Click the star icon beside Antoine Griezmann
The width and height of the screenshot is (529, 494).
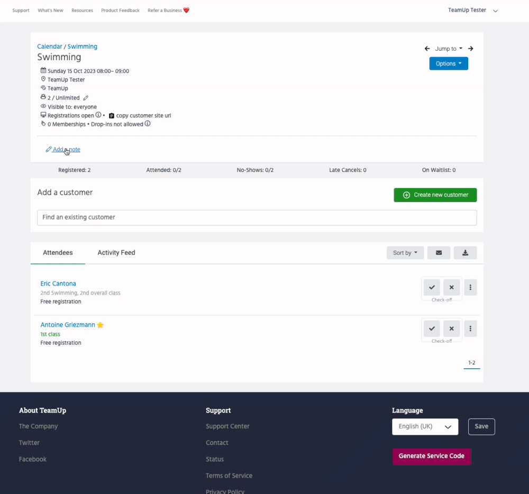(100, 325)
